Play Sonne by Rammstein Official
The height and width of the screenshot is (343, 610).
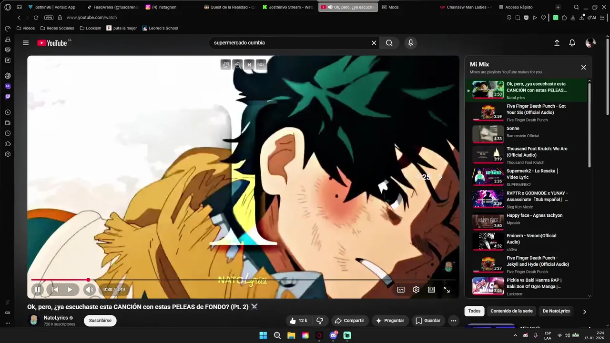click(527, 134)
